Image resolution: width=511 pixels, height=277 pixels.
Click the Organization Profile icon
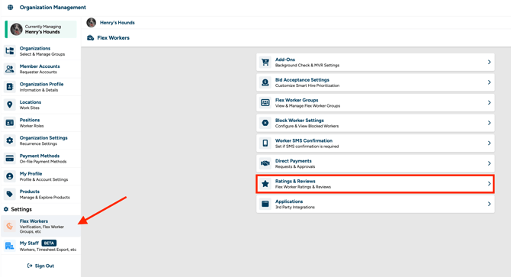[x=10, y=87]
